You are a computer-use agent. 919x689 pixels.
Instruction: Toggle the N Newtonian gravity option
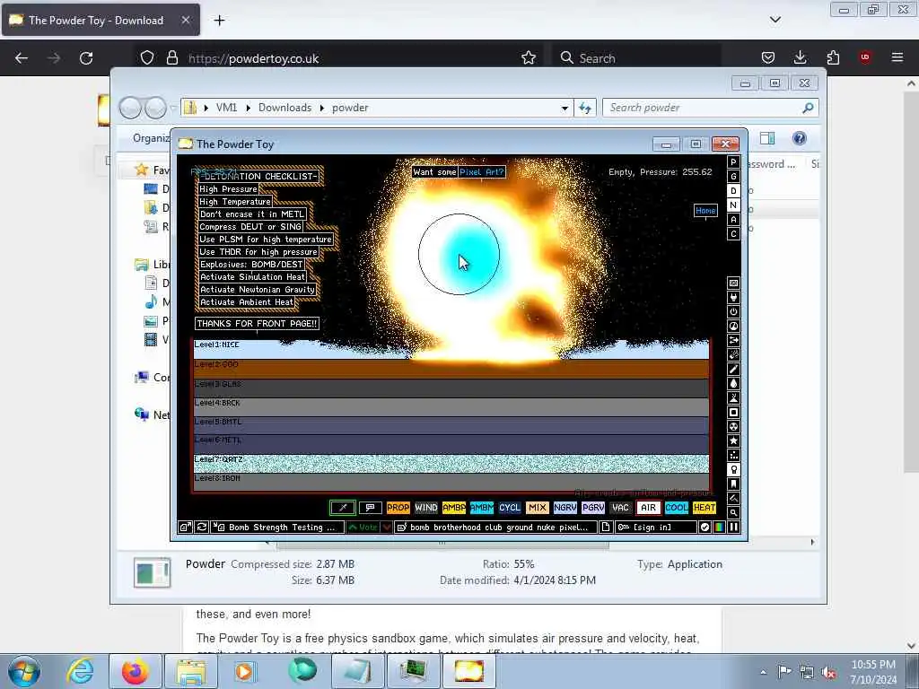(x=733, y=205)
